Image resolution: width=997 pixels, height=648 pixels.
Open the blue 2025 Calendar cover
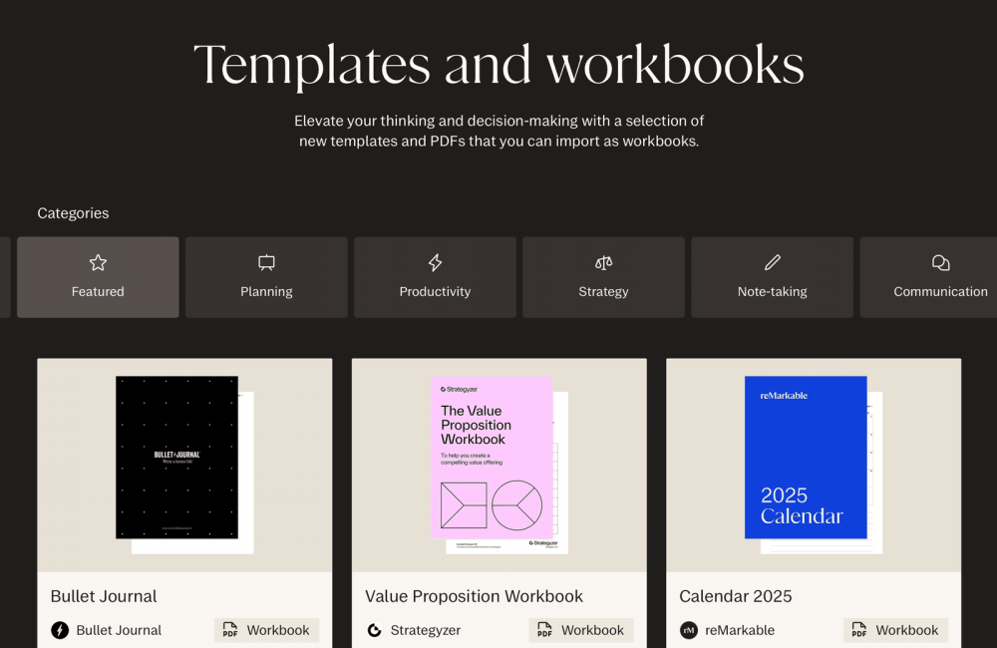click(806, 458)
